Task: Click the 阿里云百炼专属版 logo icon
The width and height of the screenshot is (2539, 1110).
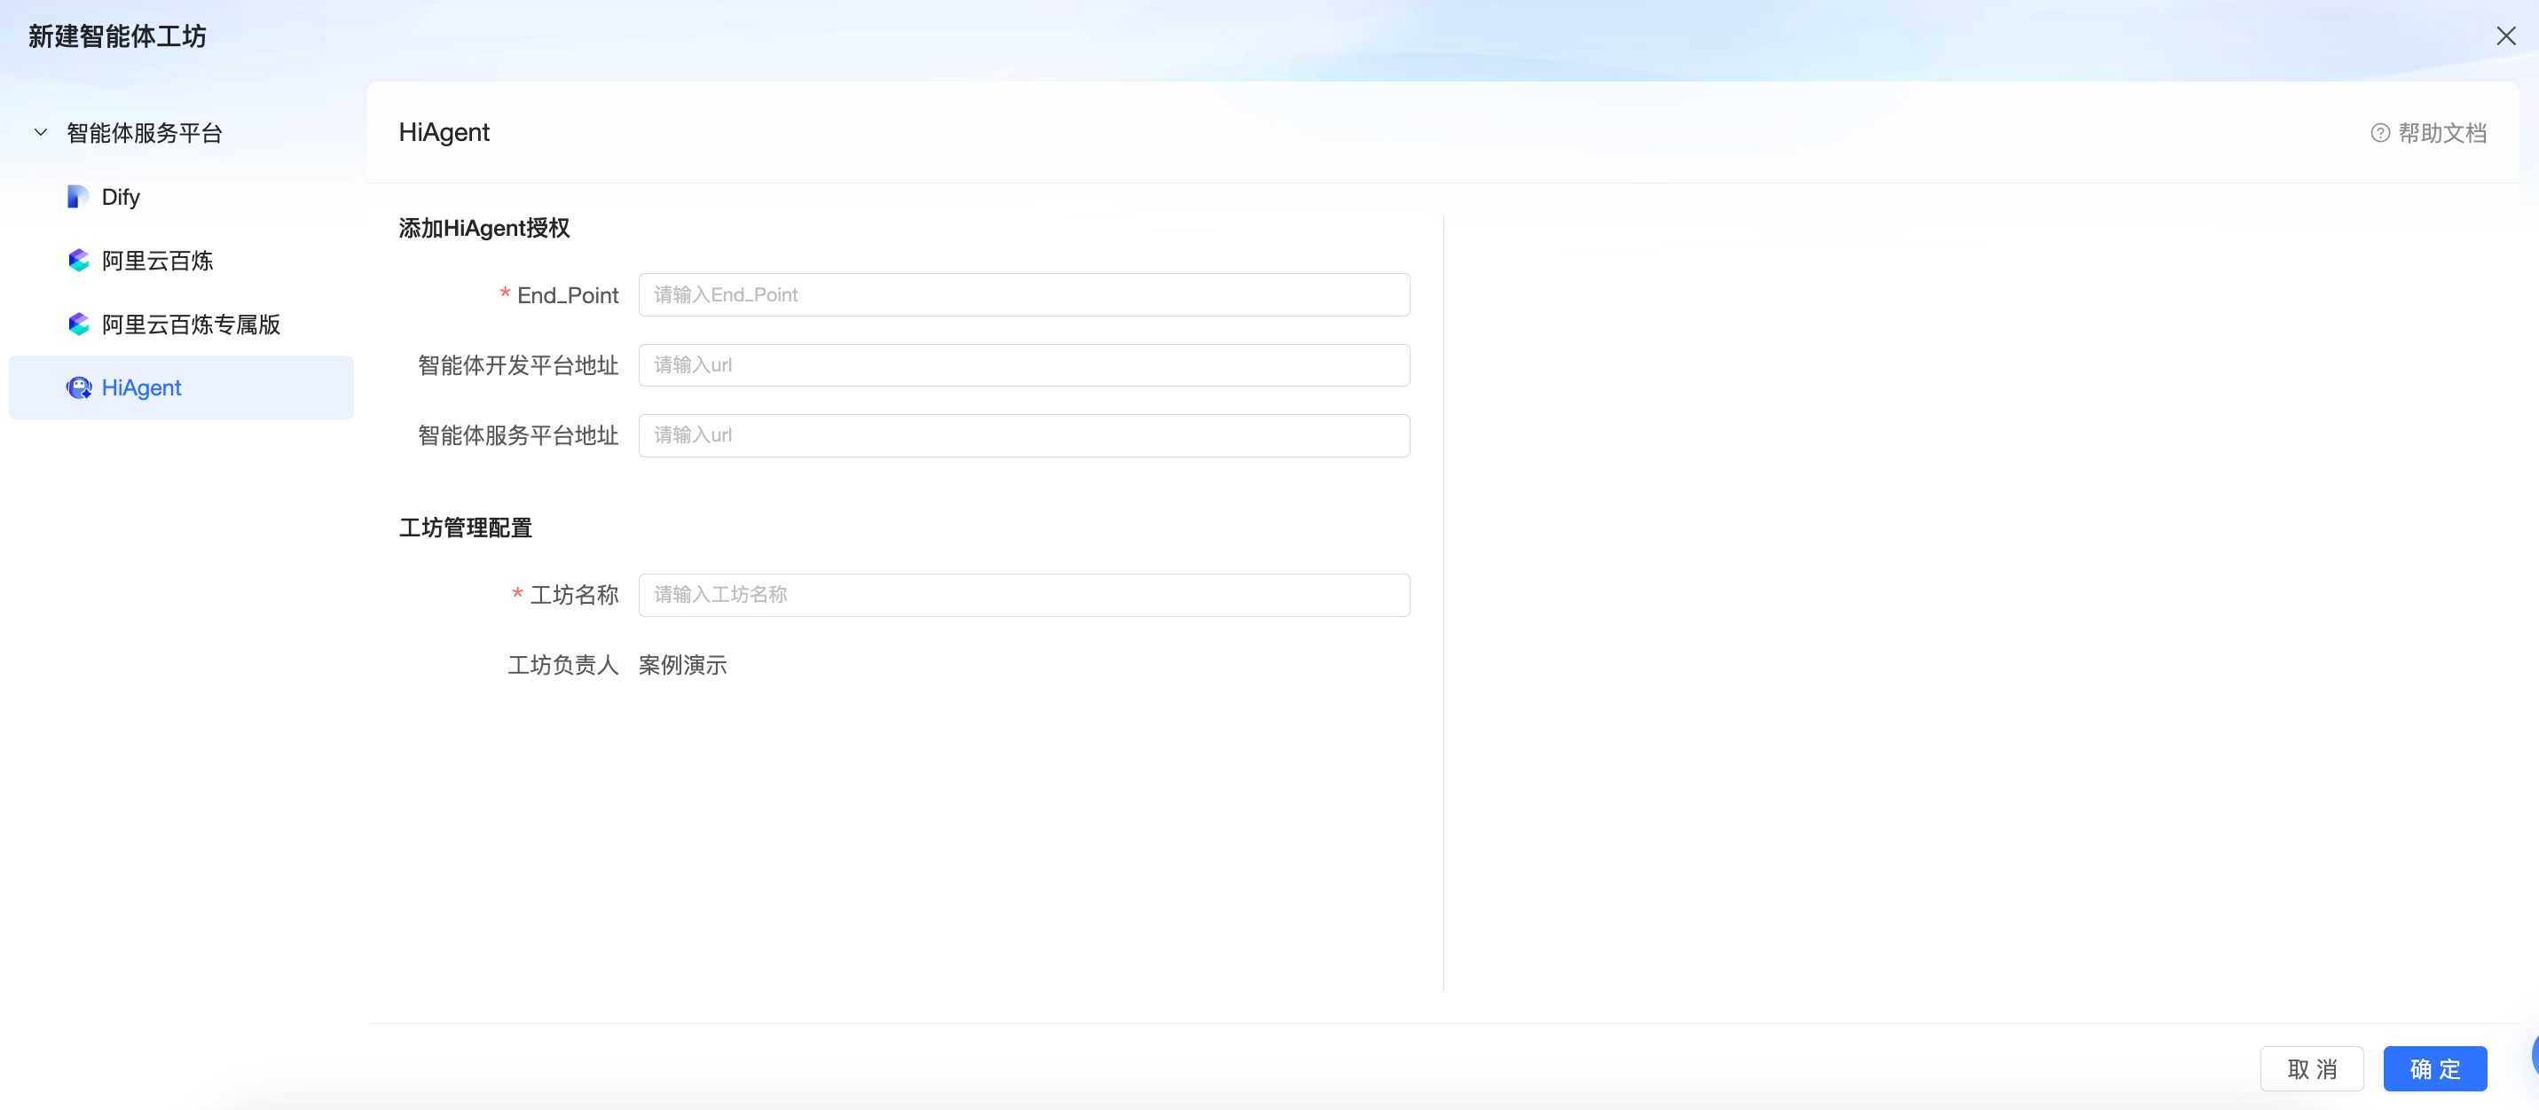Action: pyautogui.click(x=78, y=324)
